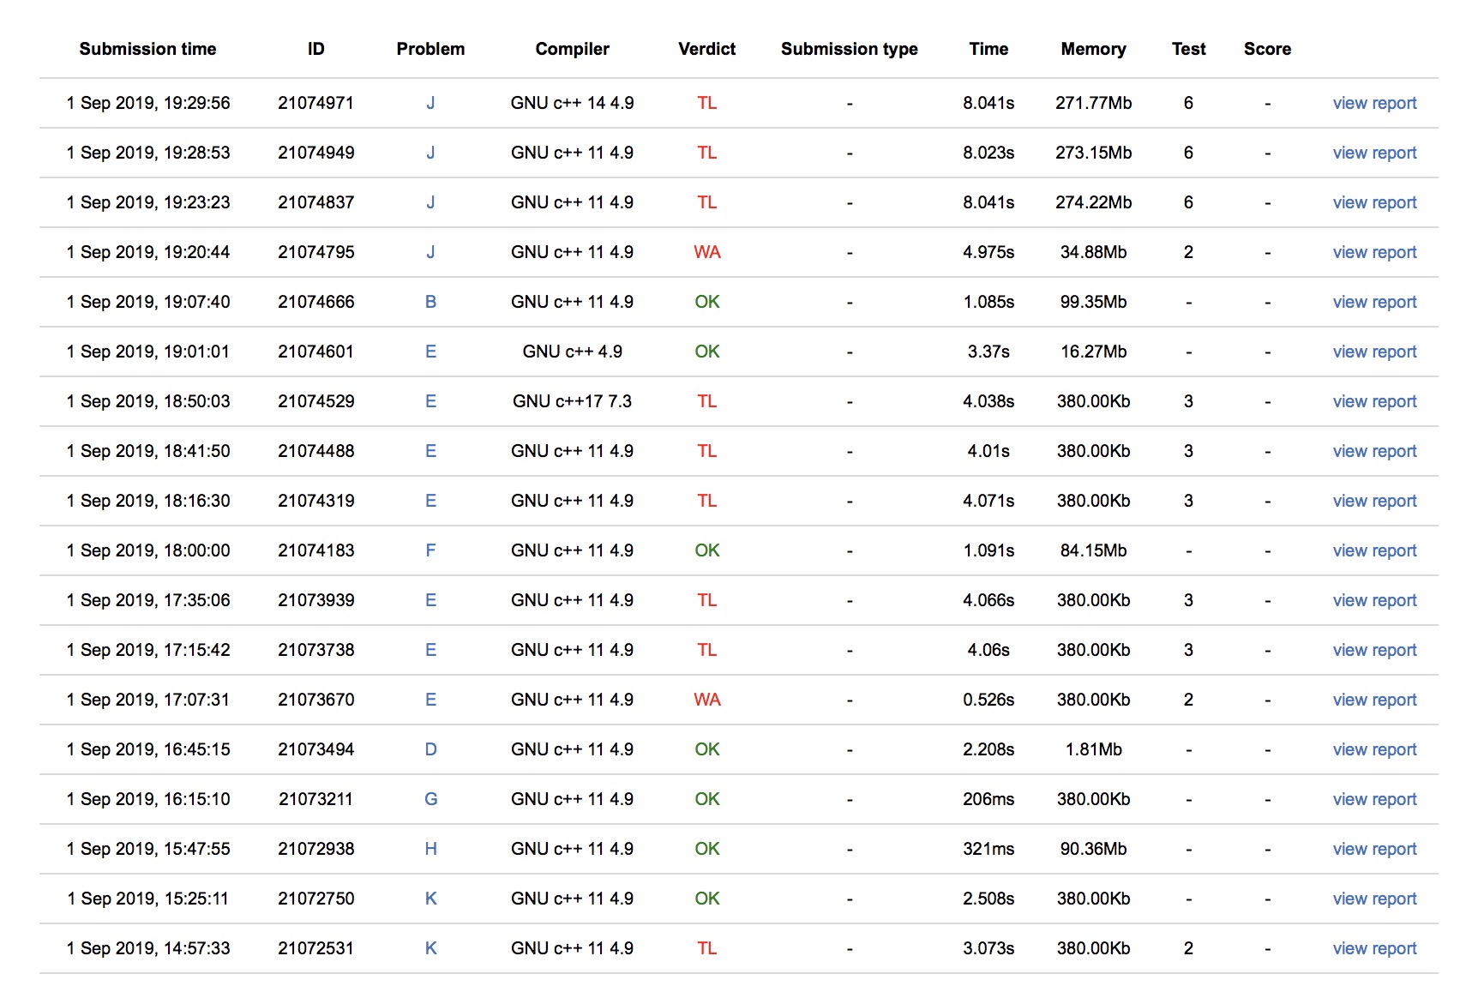Image resolution: width=1478 pixels, height=986 pixels.
Task: Open problem D link for submission 21073494
Action: coord(430,749)
